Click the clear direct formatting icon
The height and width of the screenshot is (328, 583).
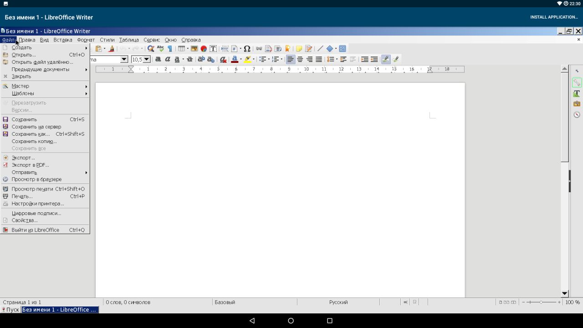pos(223,59)
